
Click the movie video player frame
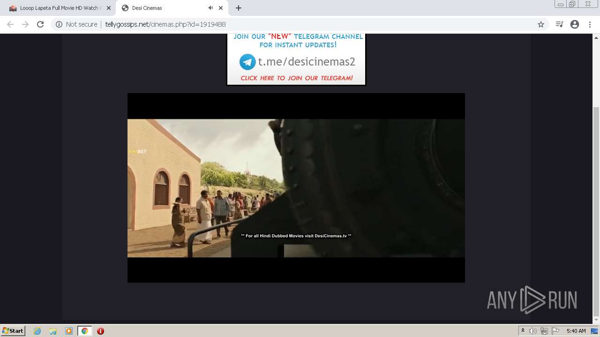tap(296, 188)
